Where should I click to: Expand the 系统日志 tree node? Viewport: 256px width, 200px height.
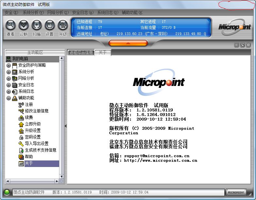(8, 92)
